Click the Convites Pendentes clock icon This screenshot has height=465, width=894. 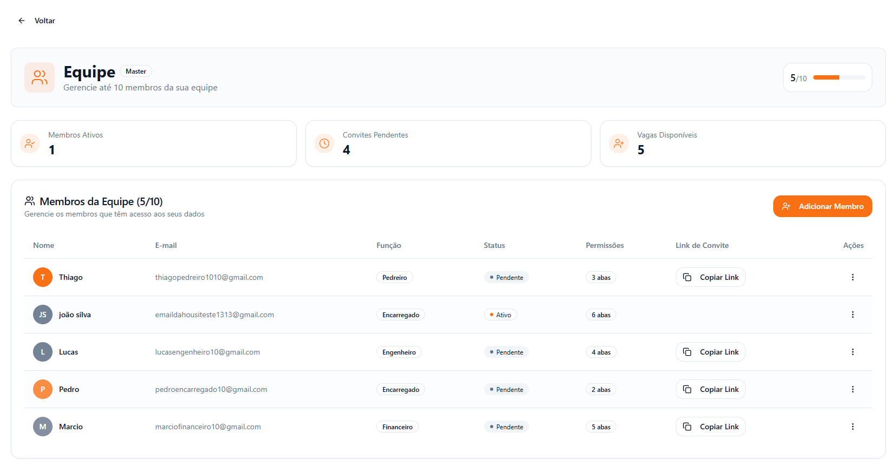[x=324, y=143]
